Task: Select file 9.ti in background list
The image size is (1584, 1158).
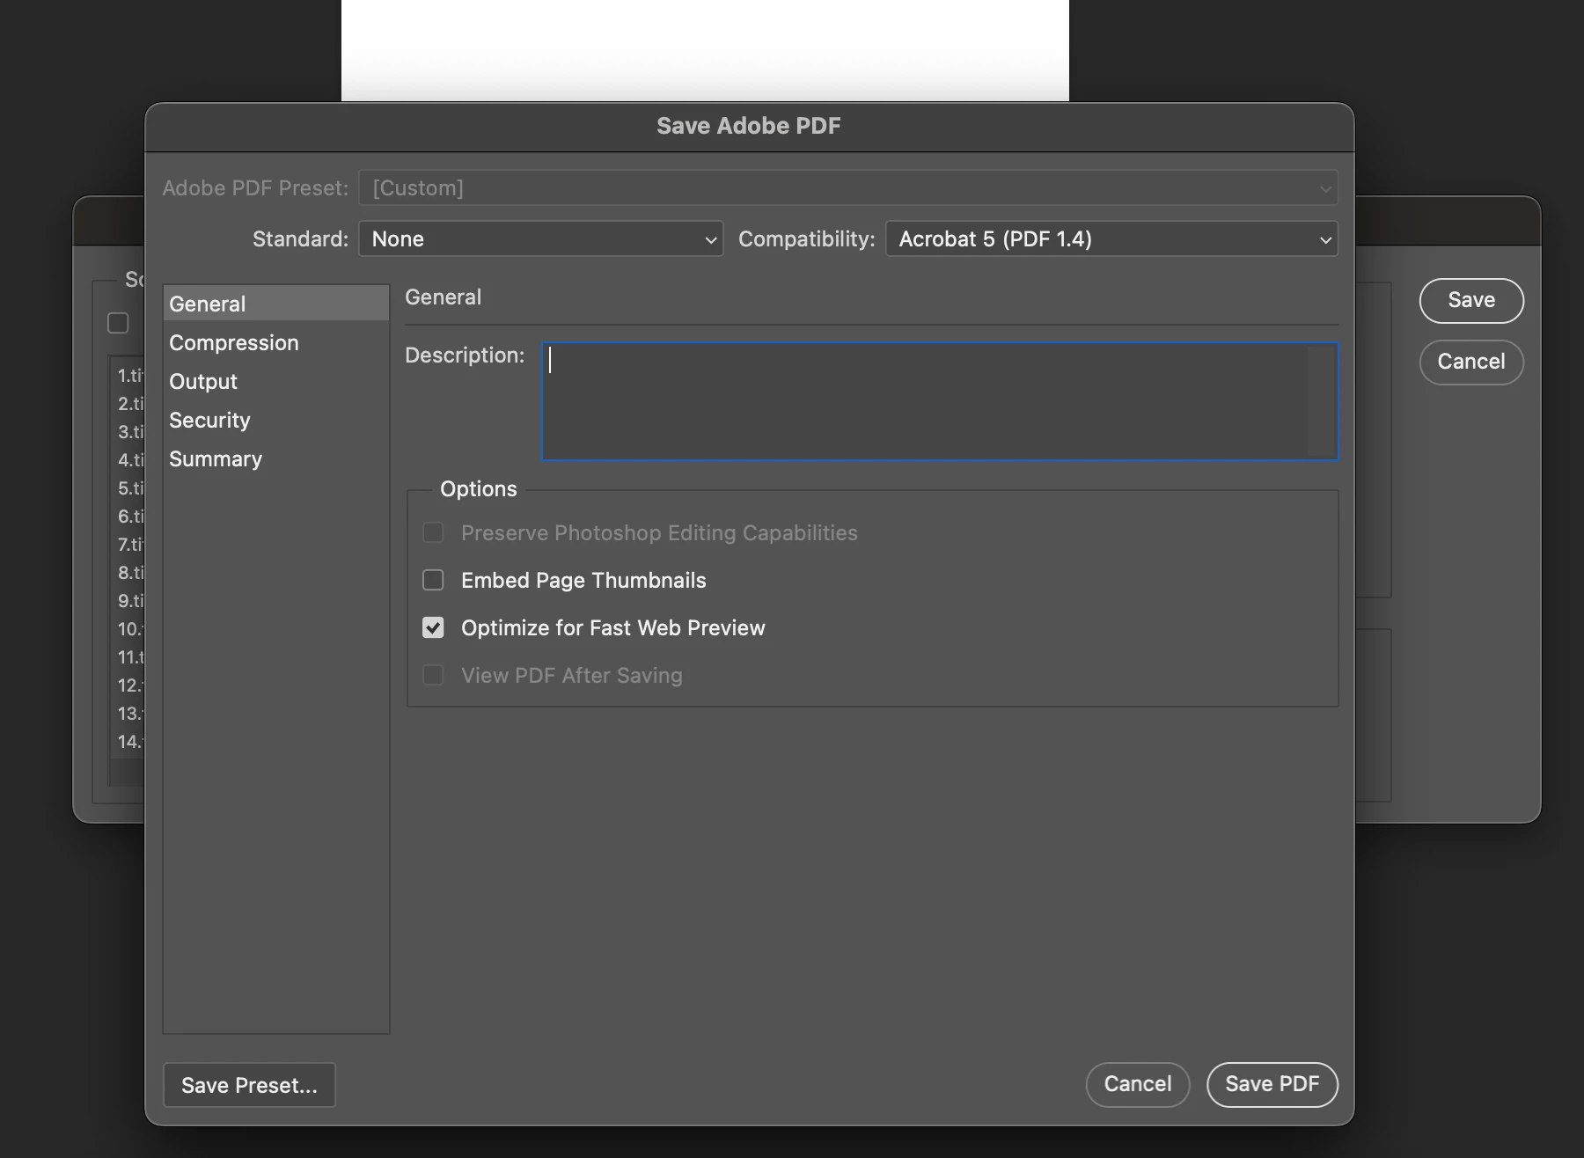Action: (x=129, y=601)
